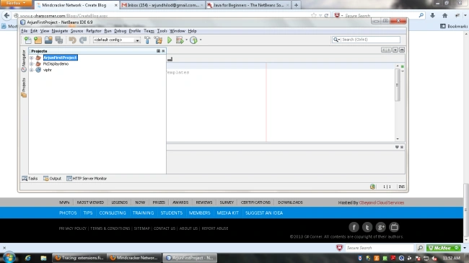Image resolution: width=469 pixels, height=263 pixels.
Task: Select the PicDisplaydemo project
Action: pyautogui.click(x=56, y=64)
